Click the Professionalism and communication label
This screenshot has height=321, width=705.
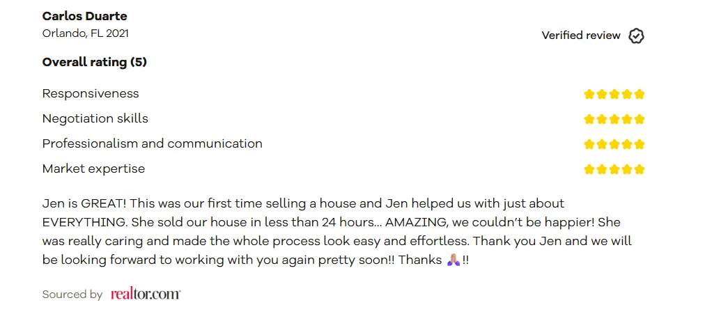point(152,144)
